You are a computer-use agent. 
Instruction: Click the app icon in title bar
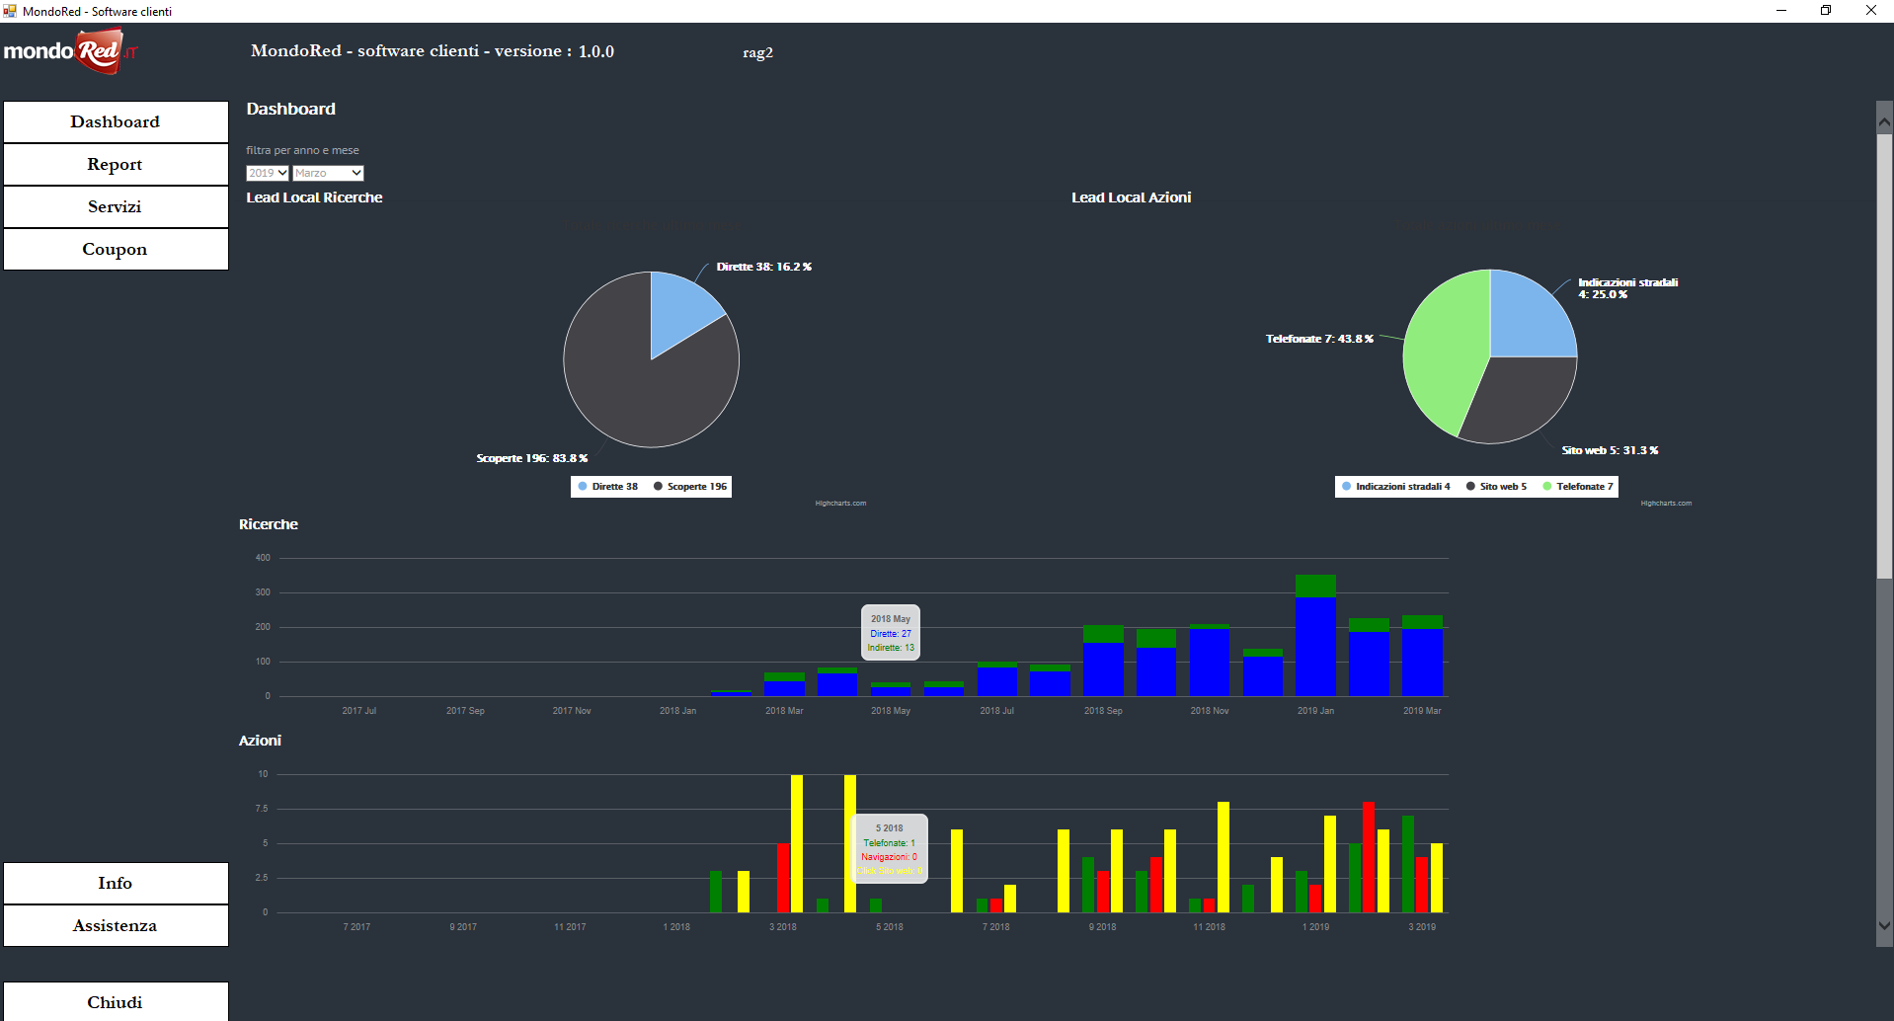pos(10,11)
